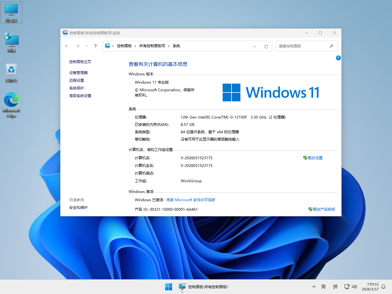Go up one level with the up arrow
This screenshot has width=392, height=294.
(95, 46)
